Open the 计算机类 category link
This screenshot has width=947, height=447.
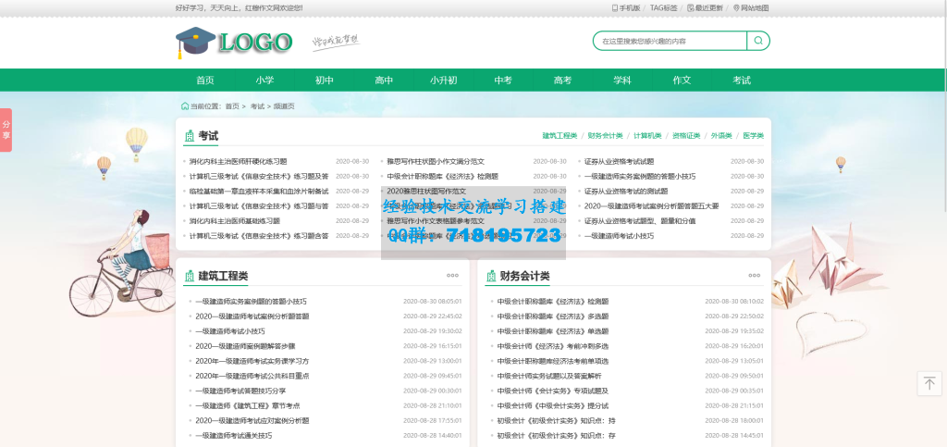coord(647,136)
